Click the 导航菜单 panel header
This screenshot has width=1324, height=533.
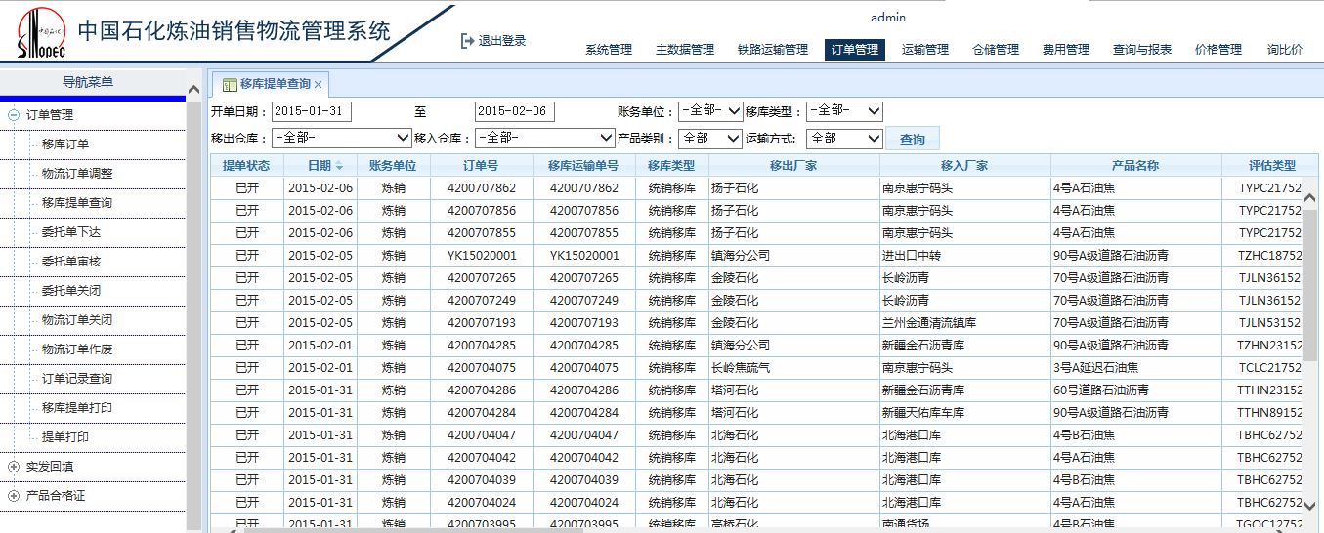click(93, 82)
